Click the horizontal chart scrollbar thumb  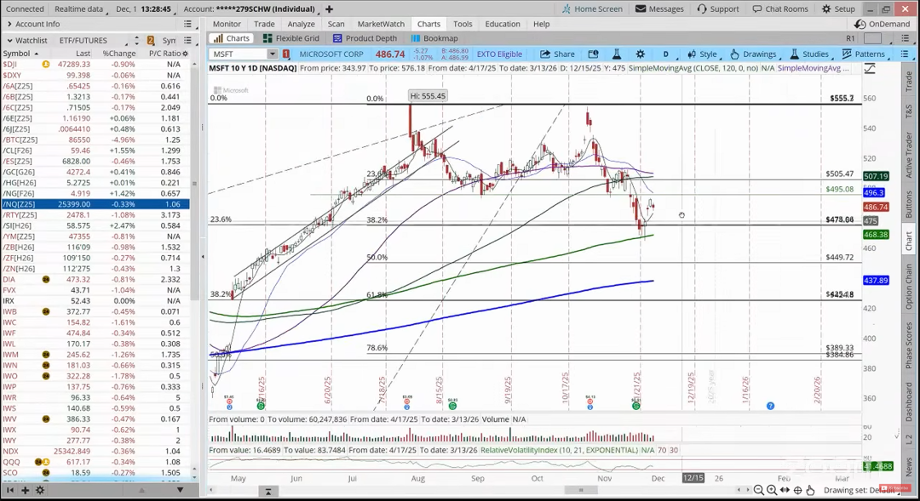pos(581,490)
